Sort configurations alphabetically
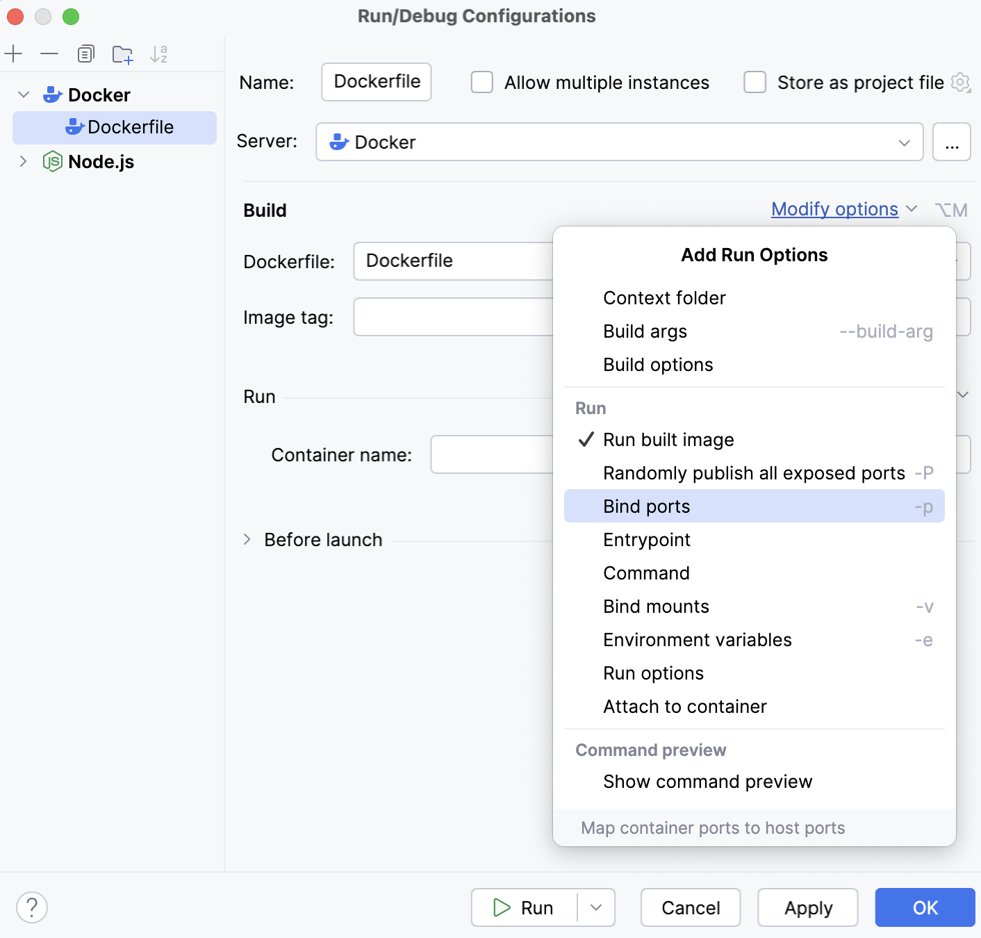981x938 pixels. 158,54
